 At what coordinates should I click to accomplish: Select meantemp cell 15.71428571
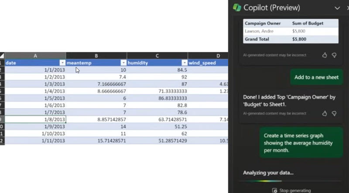click(x=96, y=141)
